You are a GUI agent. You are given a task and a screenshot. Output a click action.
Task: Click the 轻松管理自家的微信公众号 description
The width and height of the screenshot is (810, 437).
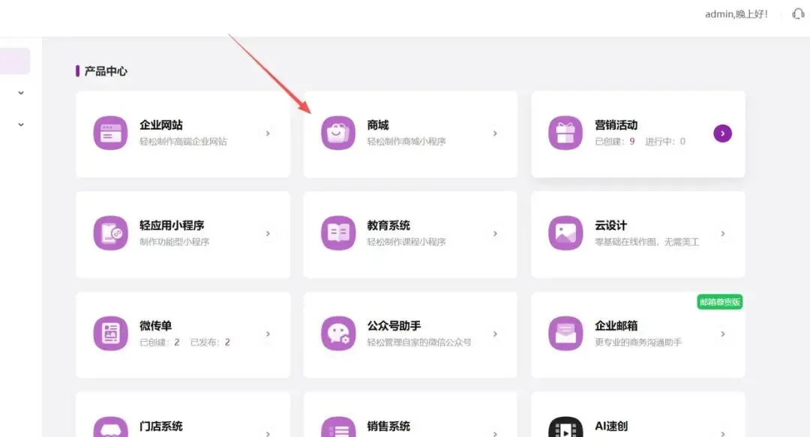pos(419,342)
